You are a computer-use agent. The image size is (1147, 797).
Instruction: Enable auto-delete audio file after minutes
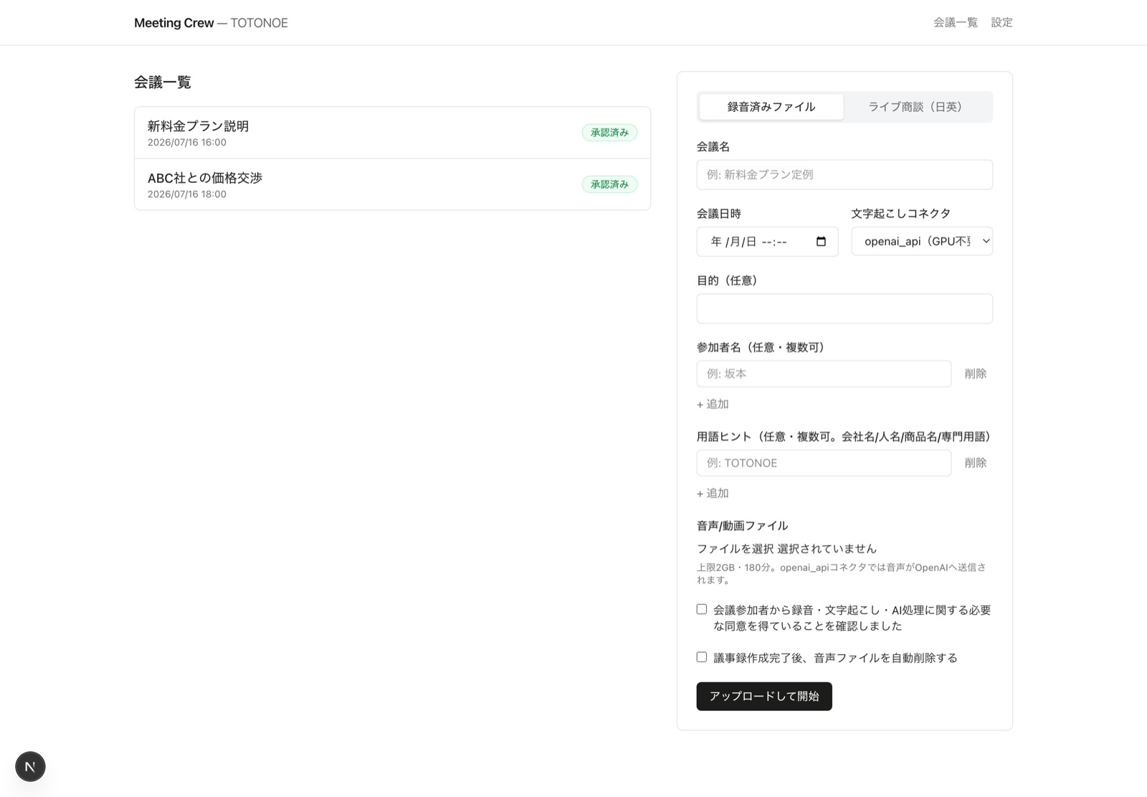pos(702,657)
